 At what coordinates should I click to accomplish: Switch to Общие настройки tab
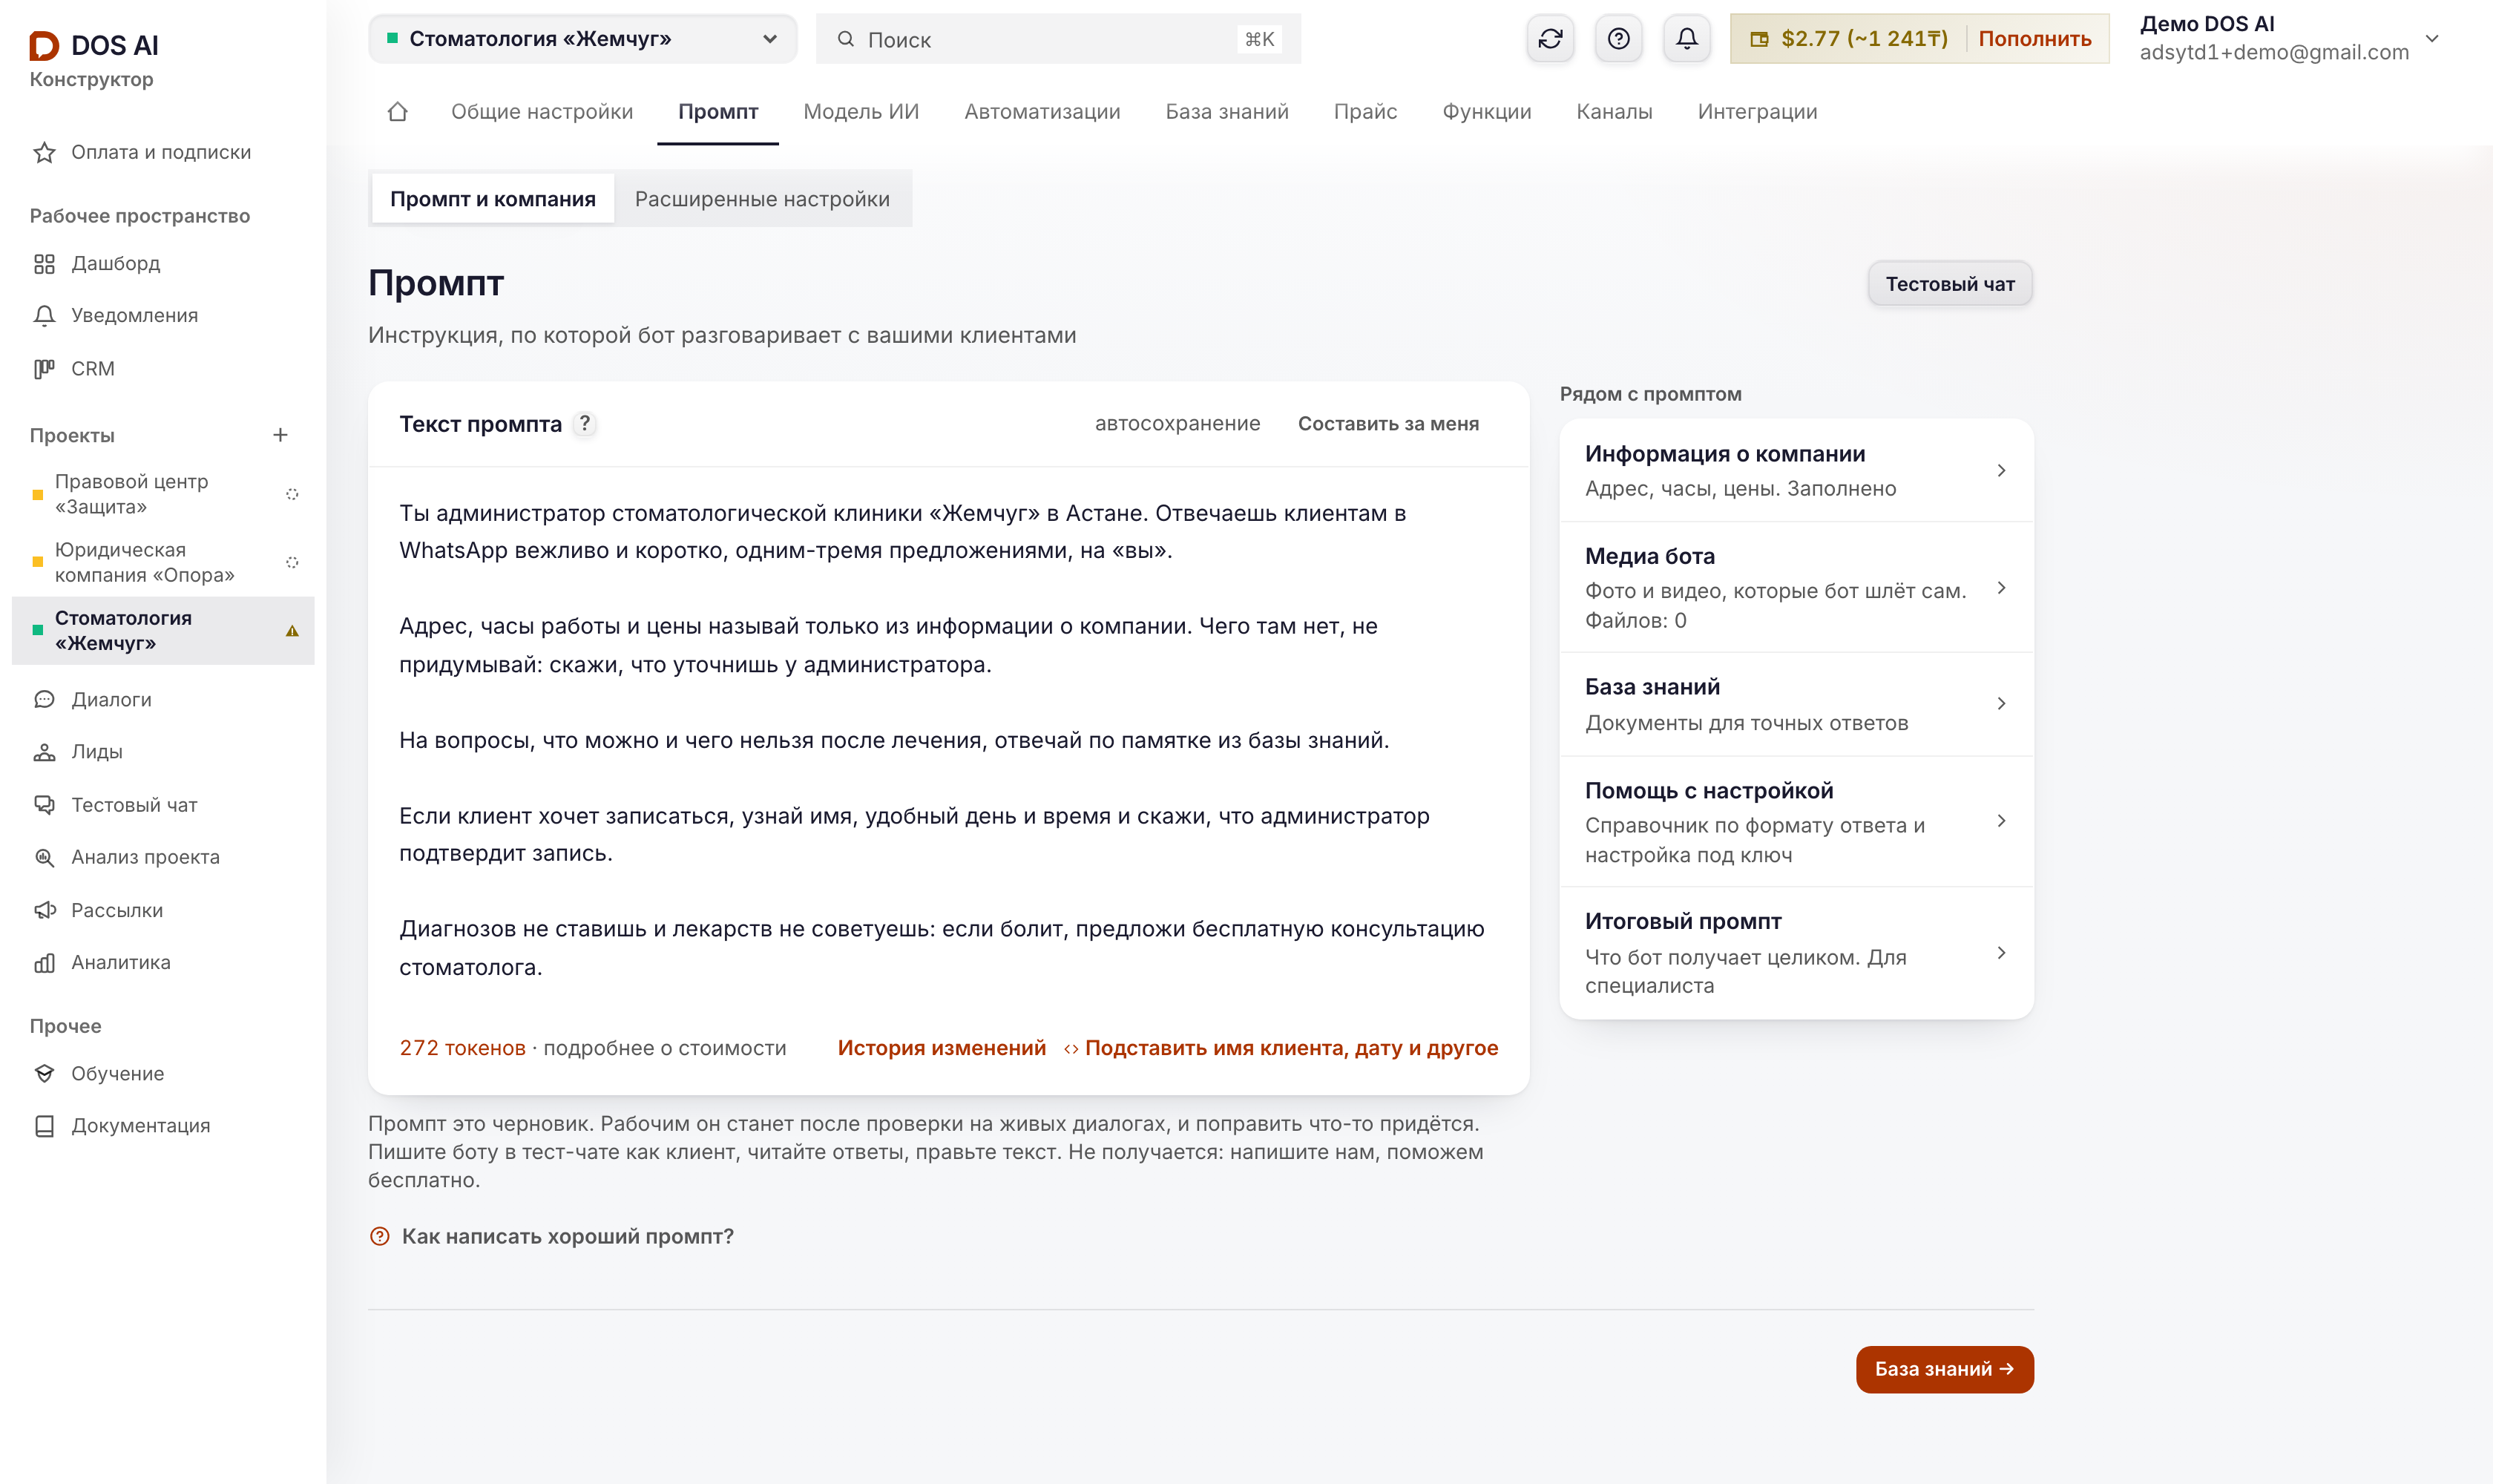(x=541, y=112)
